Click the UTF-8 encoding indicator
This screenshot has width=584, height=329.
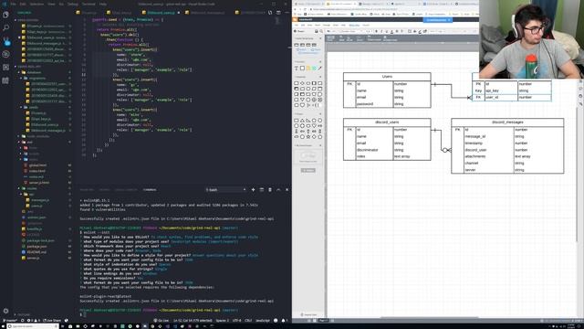[236, 321]
